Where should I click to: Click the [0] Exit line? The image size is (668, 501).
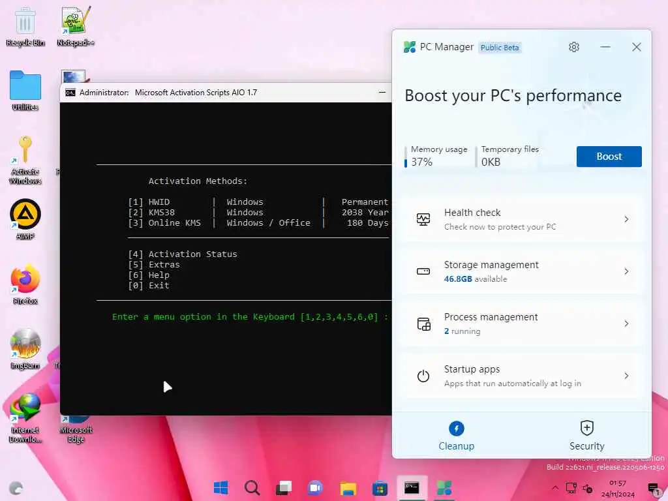coord(149,286)
